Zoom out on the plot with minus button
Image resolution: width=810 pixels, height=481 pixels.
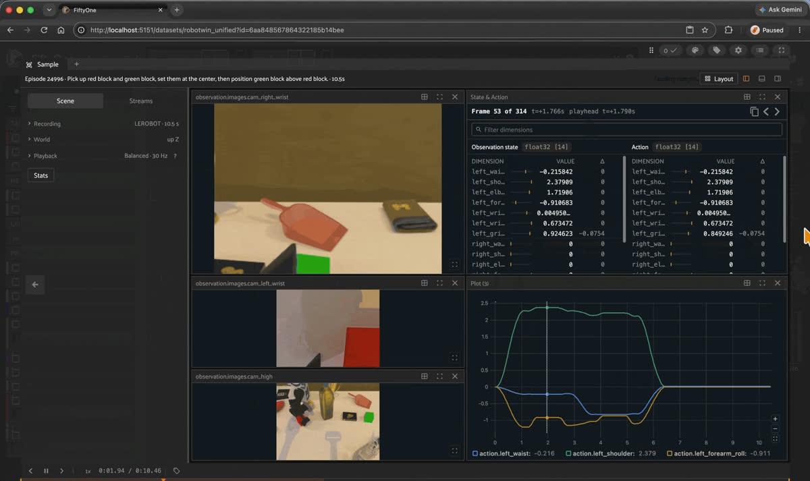tap(775, 428)
